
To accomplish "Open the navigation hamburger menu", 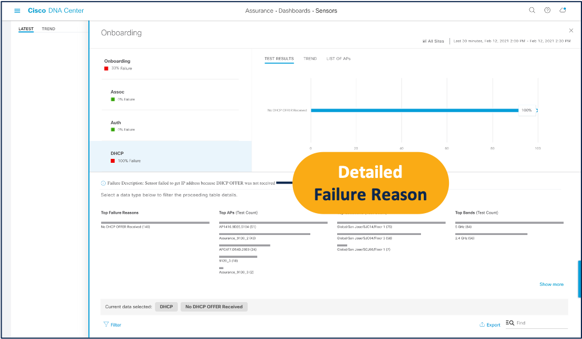I will tap(17, 10).
